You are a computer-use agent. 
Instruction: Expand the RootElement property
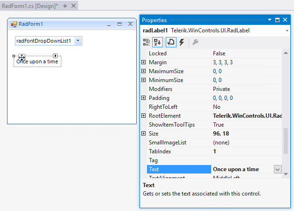143,116
